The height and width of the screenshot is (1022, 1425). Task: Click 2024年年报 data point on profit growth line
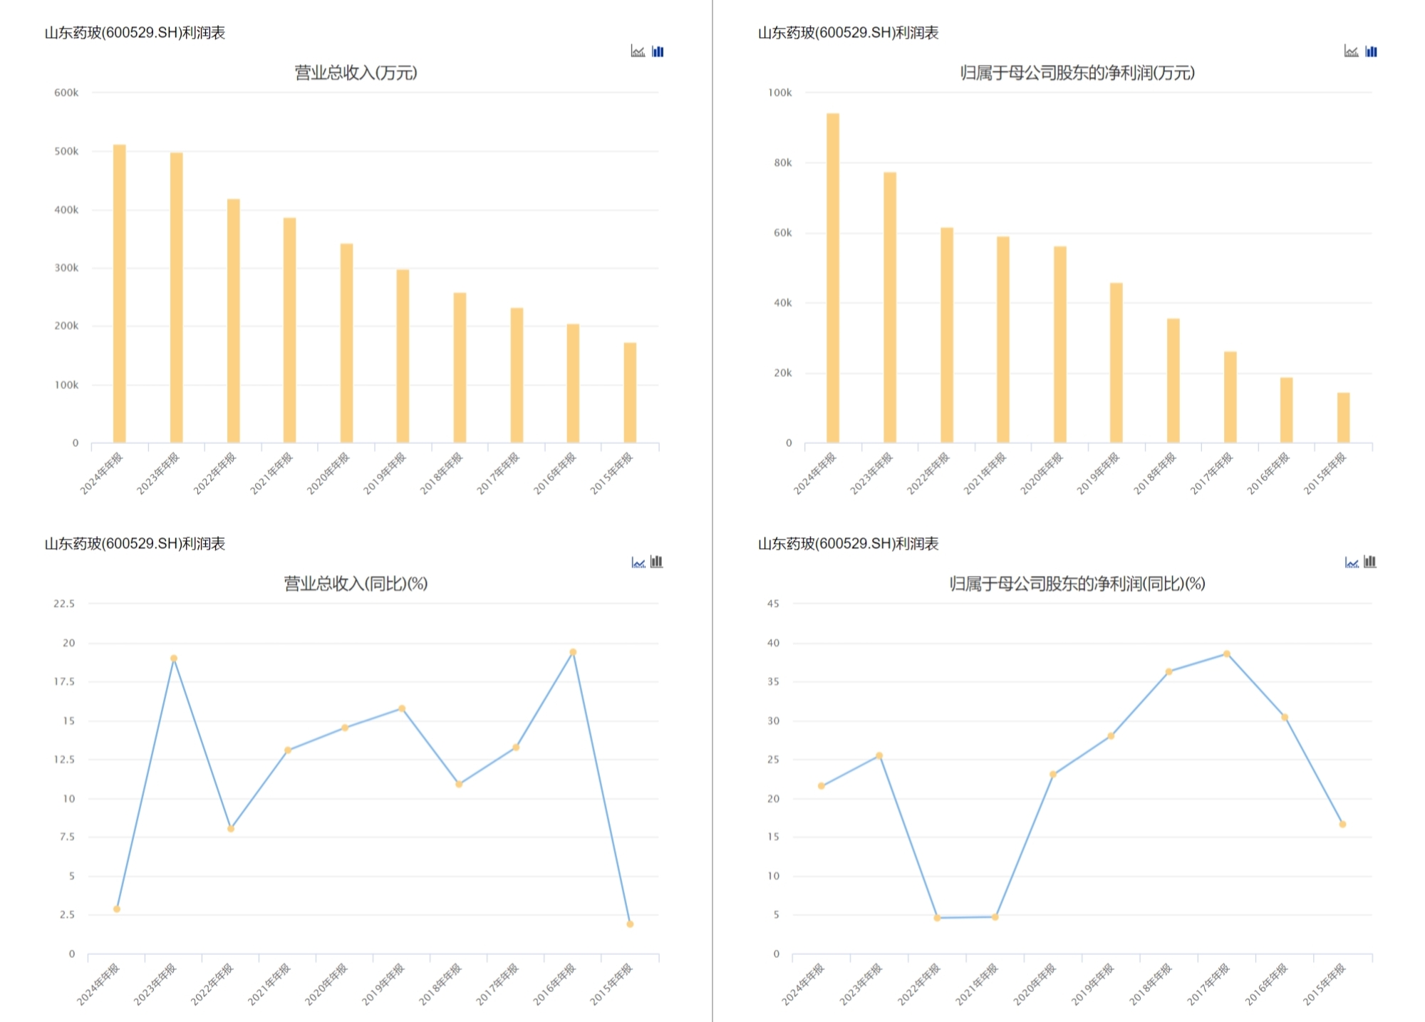(x=822, y=786)
